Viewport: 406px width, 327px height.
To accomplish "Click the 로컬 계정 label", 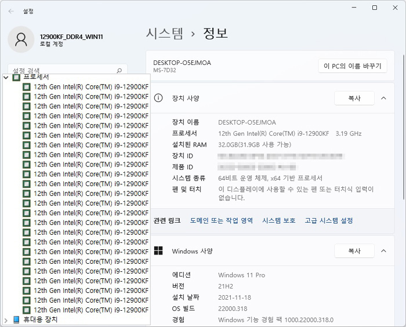I will click(x=52, y=44).
